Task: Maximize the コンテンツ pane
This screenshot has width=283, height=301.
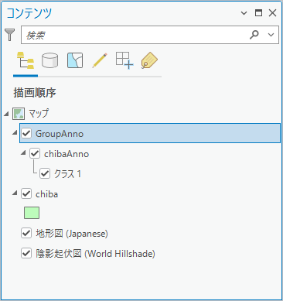Action: point(258,12)
